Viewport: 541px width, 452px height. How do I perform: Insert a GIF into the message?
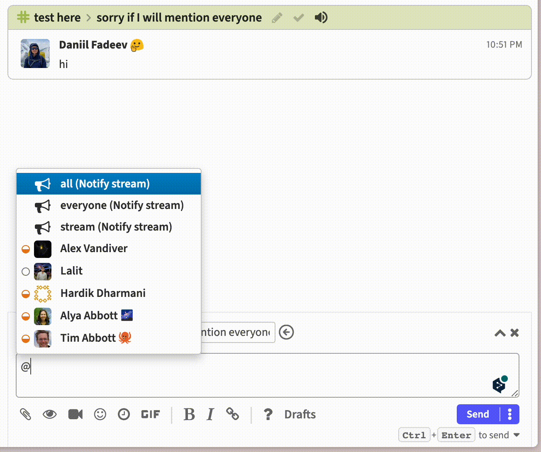150,414
